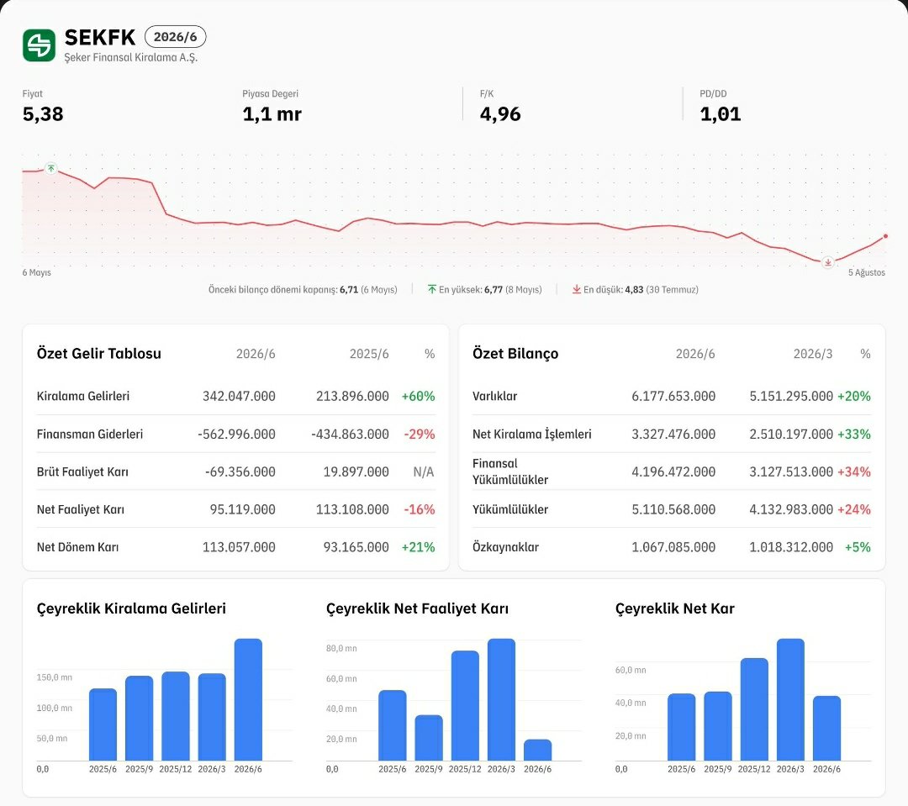The height and width of the screenshot is (806, 908).
Task: Select the SEKFK ticker title
Action: (x=99, y=37)
